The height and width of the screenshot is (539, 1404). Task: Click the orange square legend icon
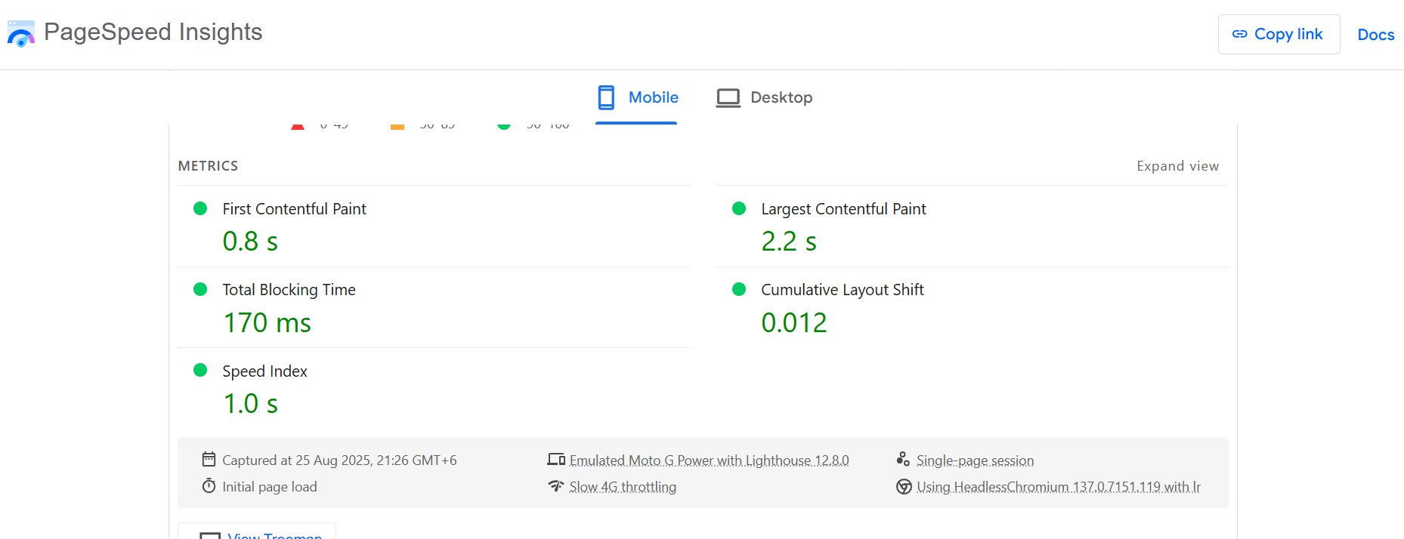click(397, 126)
